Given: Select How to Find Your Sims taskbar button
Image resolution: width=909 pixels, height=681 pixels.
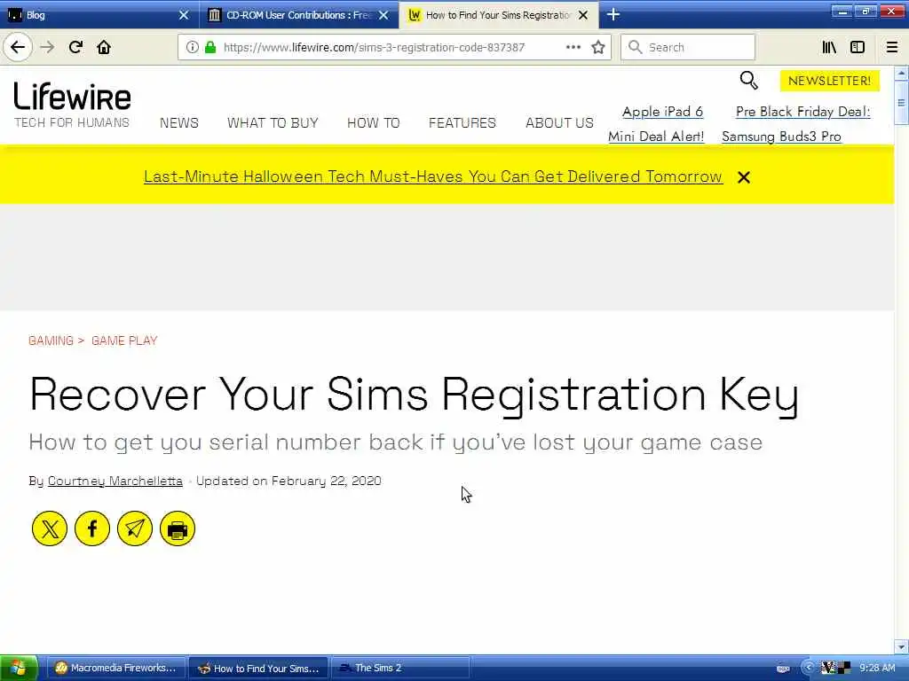Looking at the screenshot, I should click(x=258, y=668).
